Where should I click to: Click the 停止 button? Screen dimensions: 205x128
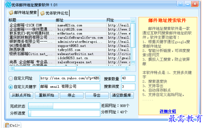click(x=72, y=95)
